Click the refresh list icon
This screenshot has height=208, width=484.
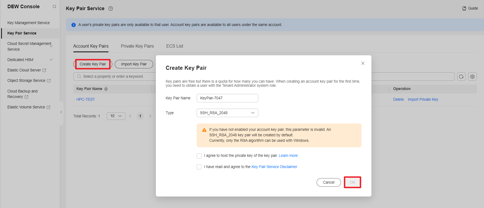461,77
